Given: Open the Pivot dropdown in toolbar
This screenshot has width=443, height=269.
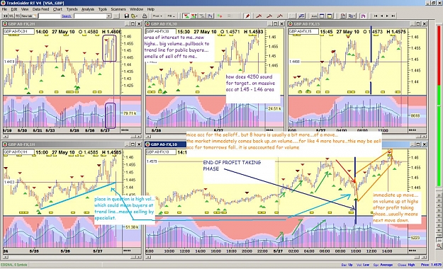Looking at the screenshot, I should pyautogui.click(x=157, y=16).
